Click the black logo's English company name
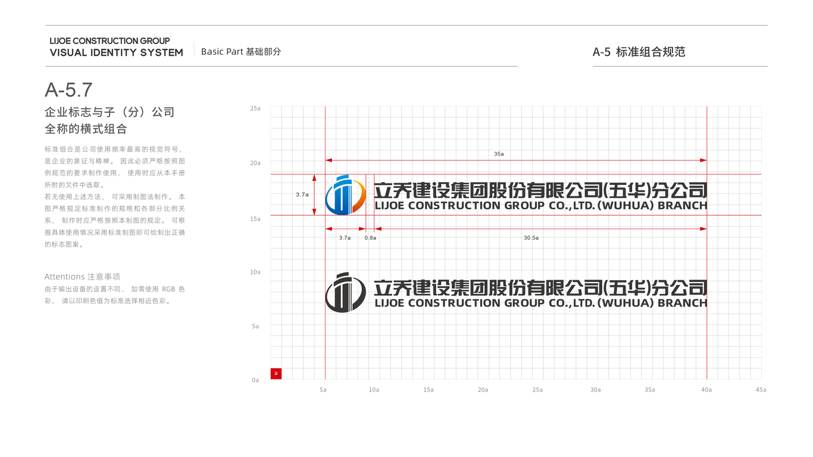Image resolution: width=813 pixels, height=457 pixels. coord(541,303)
